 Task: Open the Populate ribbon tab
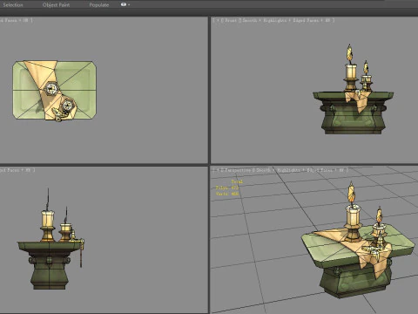[99, 4]
